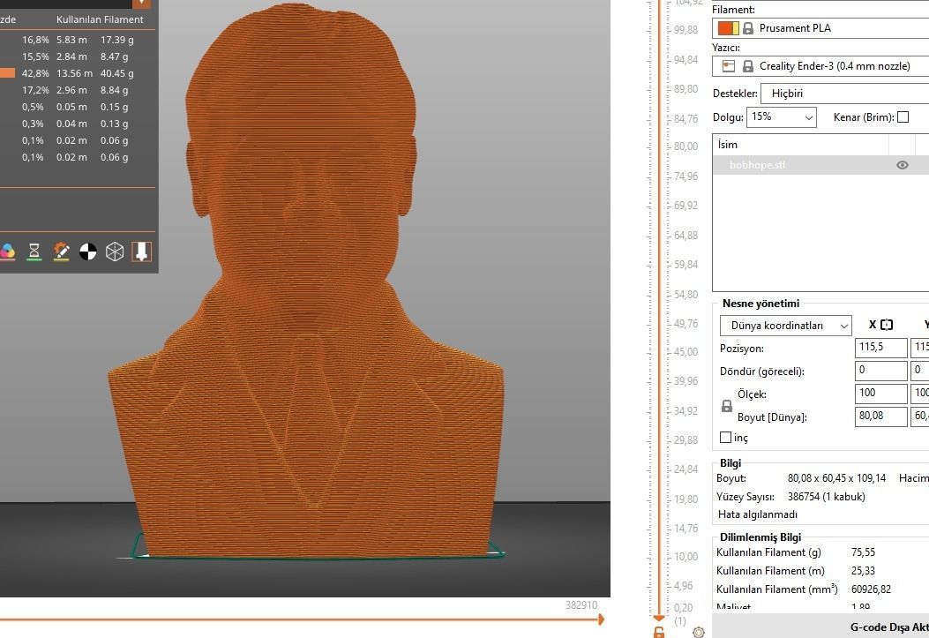Click the 8.84 g legend value
929x638 pixels.
point(115,90)
